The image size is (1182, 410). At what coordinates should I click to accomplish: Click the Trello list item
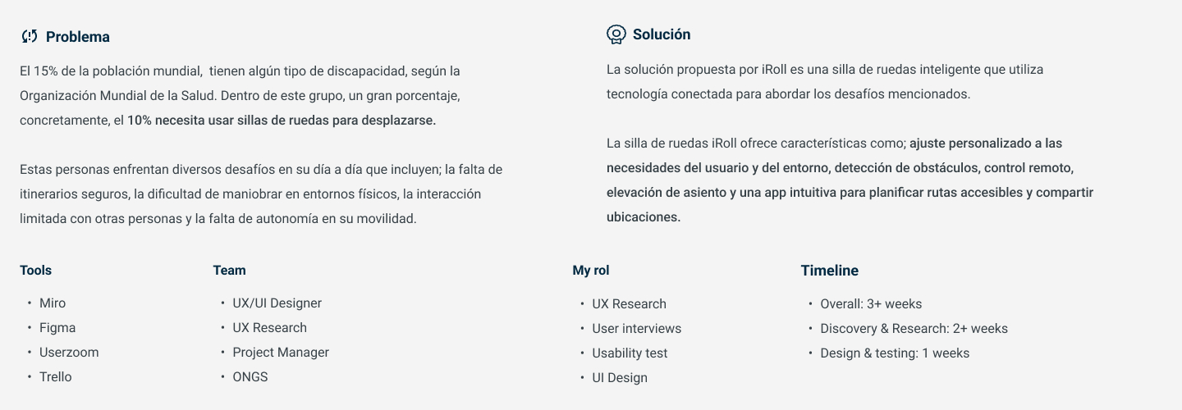[56, 377]
